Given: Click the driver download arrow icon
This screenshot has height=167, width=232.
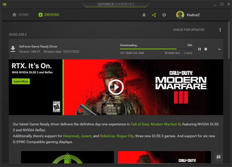Looking at the screenshot, I should click(13, 49).
